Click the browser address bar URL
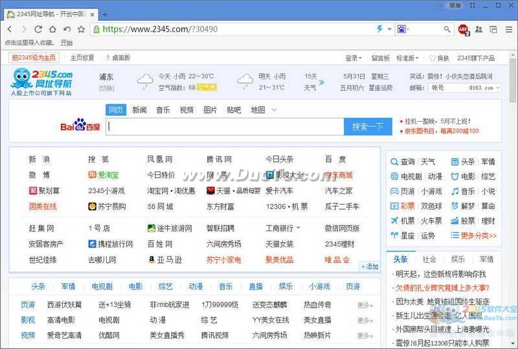The image size is (518, 349). click(160, 29)
